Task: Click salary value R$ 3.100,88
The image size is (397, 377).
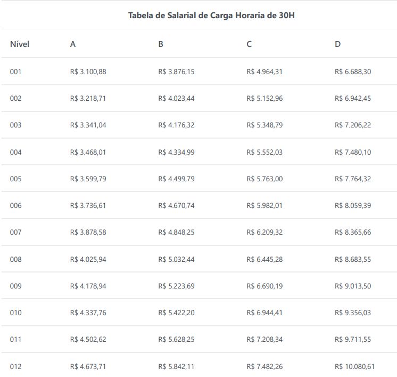Action: point(88,71)
